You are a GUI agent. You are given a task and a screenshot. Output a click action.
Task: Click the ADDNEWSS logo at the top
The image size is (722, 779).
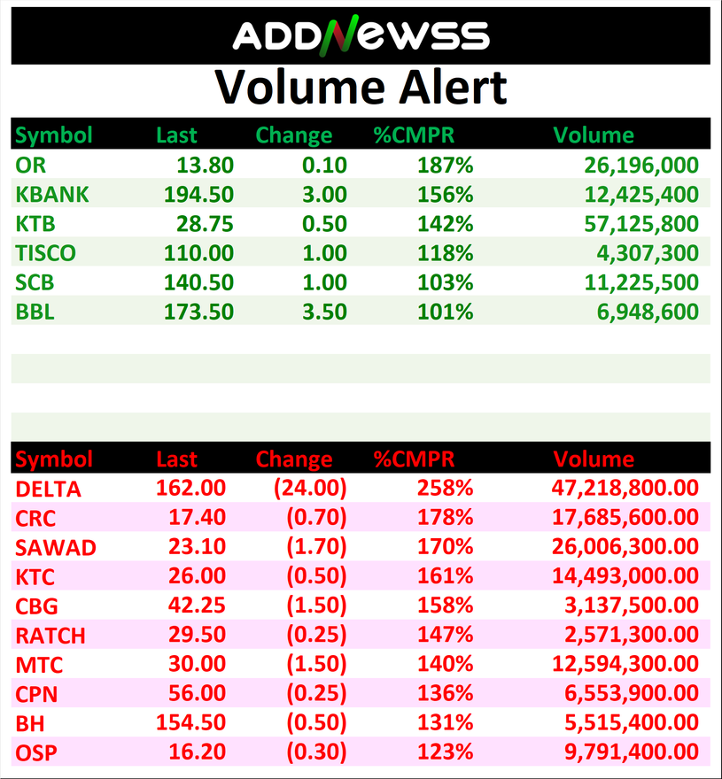pyautogui.click(x=361, y=35)
